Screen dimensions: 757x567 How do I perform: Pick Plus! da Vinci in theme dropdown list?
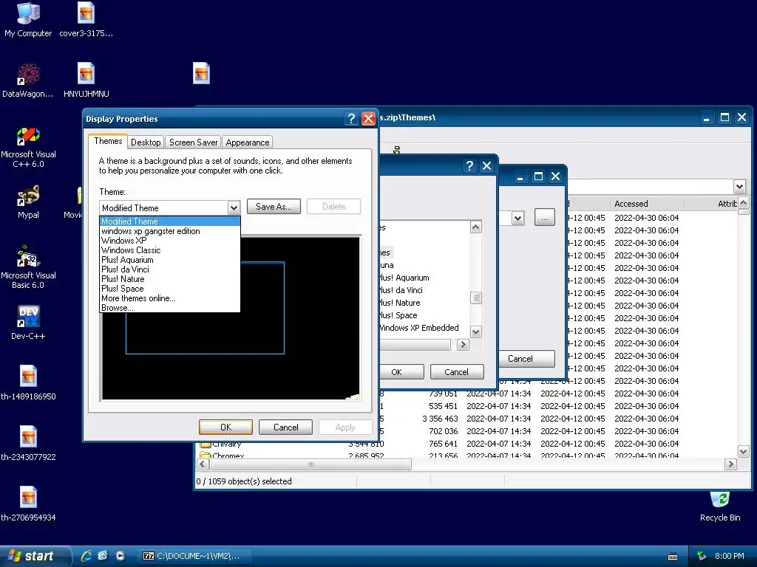coord(169,269)
